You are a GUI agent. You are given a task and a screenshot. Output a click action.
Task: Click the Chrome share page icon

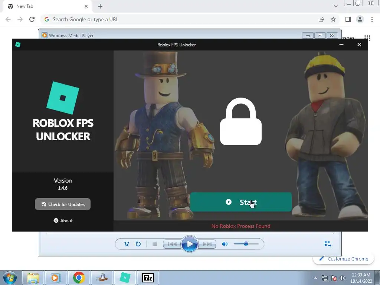[x=321, y=19]
